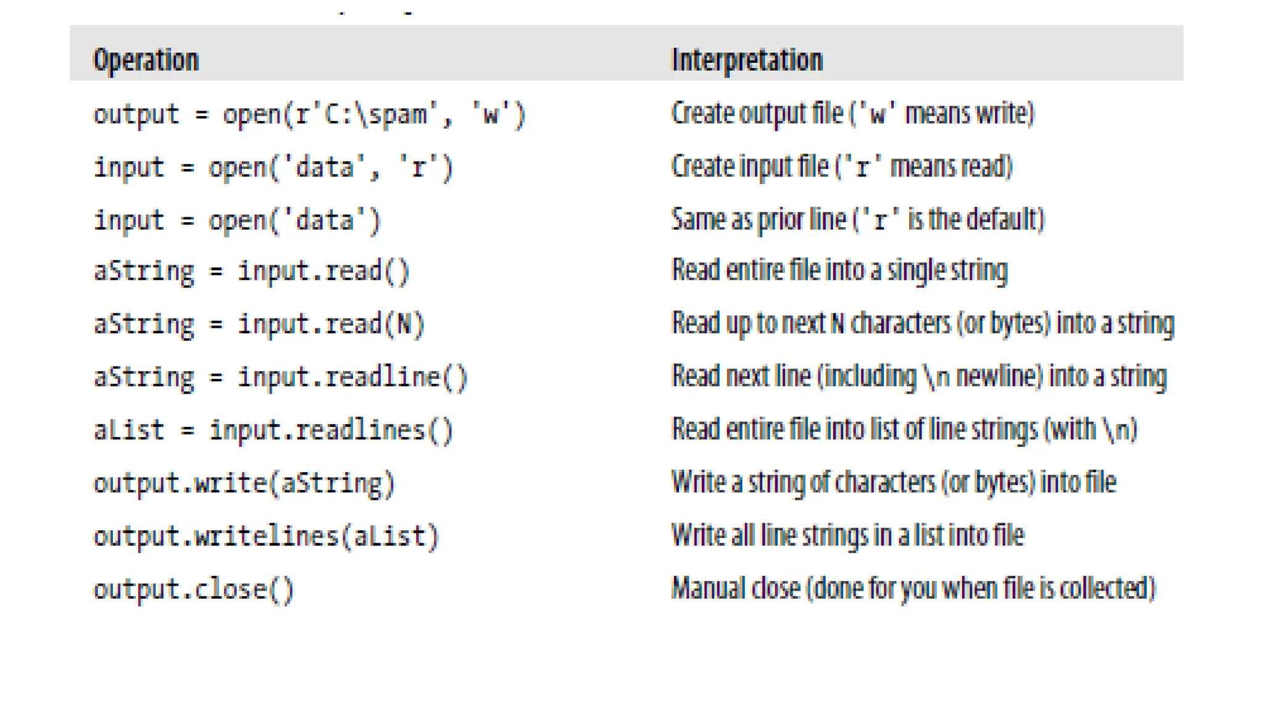Click the "Read next line" description

pos(919,376)
